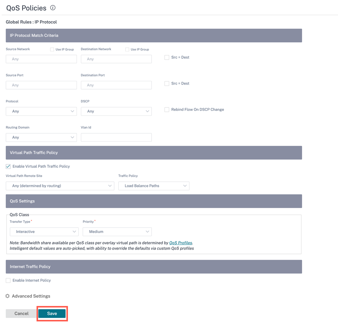
Task: Check Src = Dest beside Destination Port
Action: (x=167, y=84)
